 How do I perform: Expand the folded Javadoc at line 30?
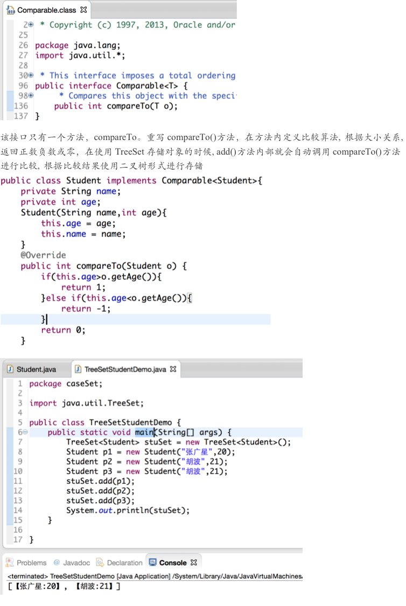[31, 75]
